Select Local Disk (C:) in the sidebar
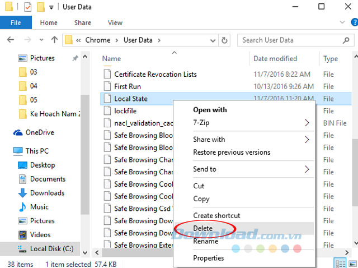Screen dimensions: 358x268 click(50, 249)
